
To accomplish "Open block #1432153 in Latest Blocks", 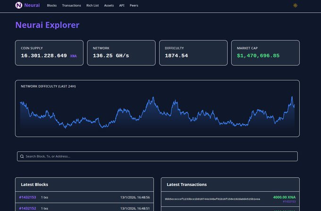I will [x=27, y=197].
